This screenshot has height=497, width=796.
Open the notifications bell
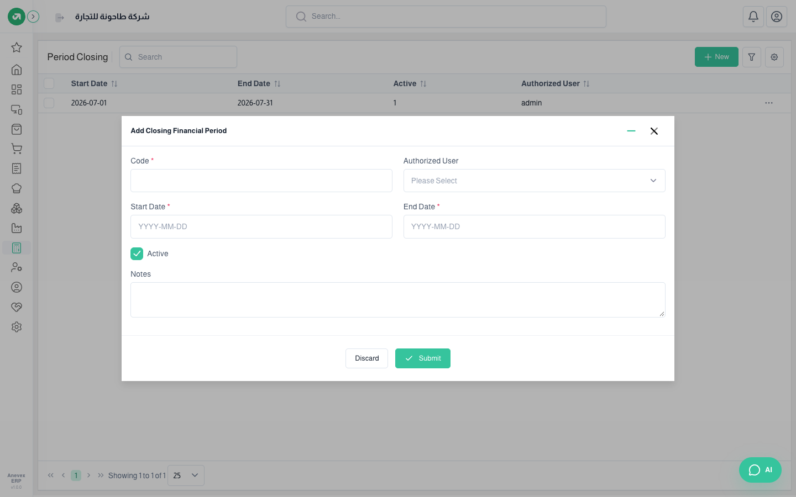[753, 17]
